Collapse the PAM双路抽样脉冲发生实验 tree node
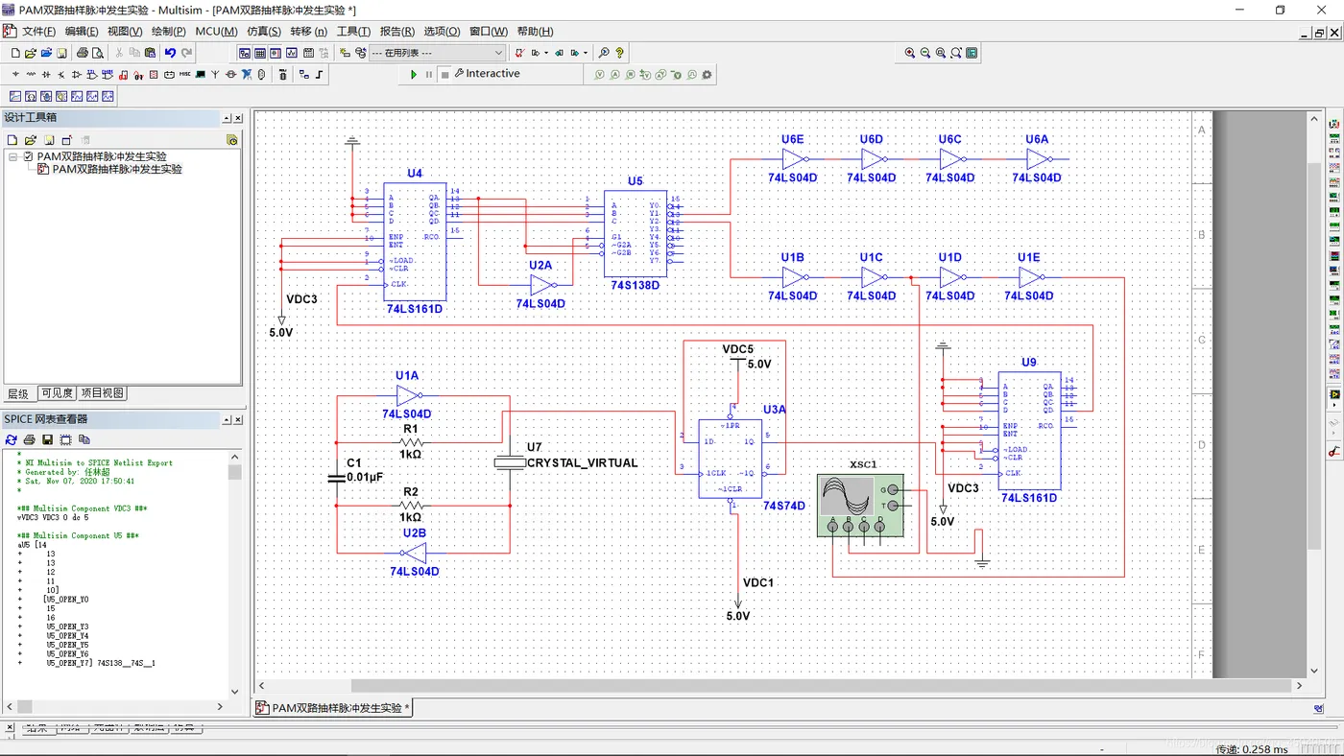 [12, 156]
